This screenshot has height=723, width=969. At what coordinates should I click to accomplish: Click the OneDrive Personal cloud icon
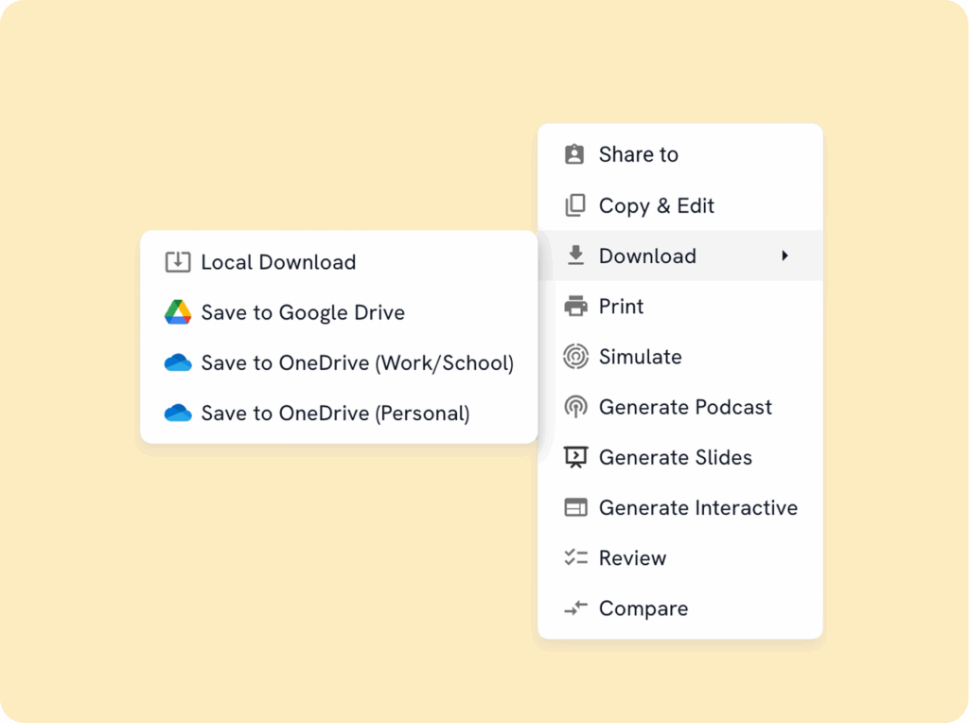(x=178, y=413)
